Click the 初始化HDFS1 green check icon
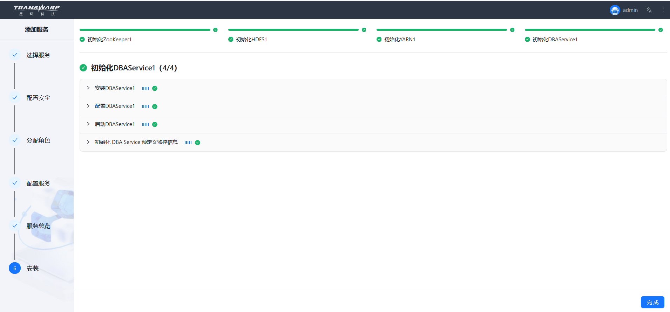Image resolution: width=670 pixels, height=312 pixels. pos(231,39)
